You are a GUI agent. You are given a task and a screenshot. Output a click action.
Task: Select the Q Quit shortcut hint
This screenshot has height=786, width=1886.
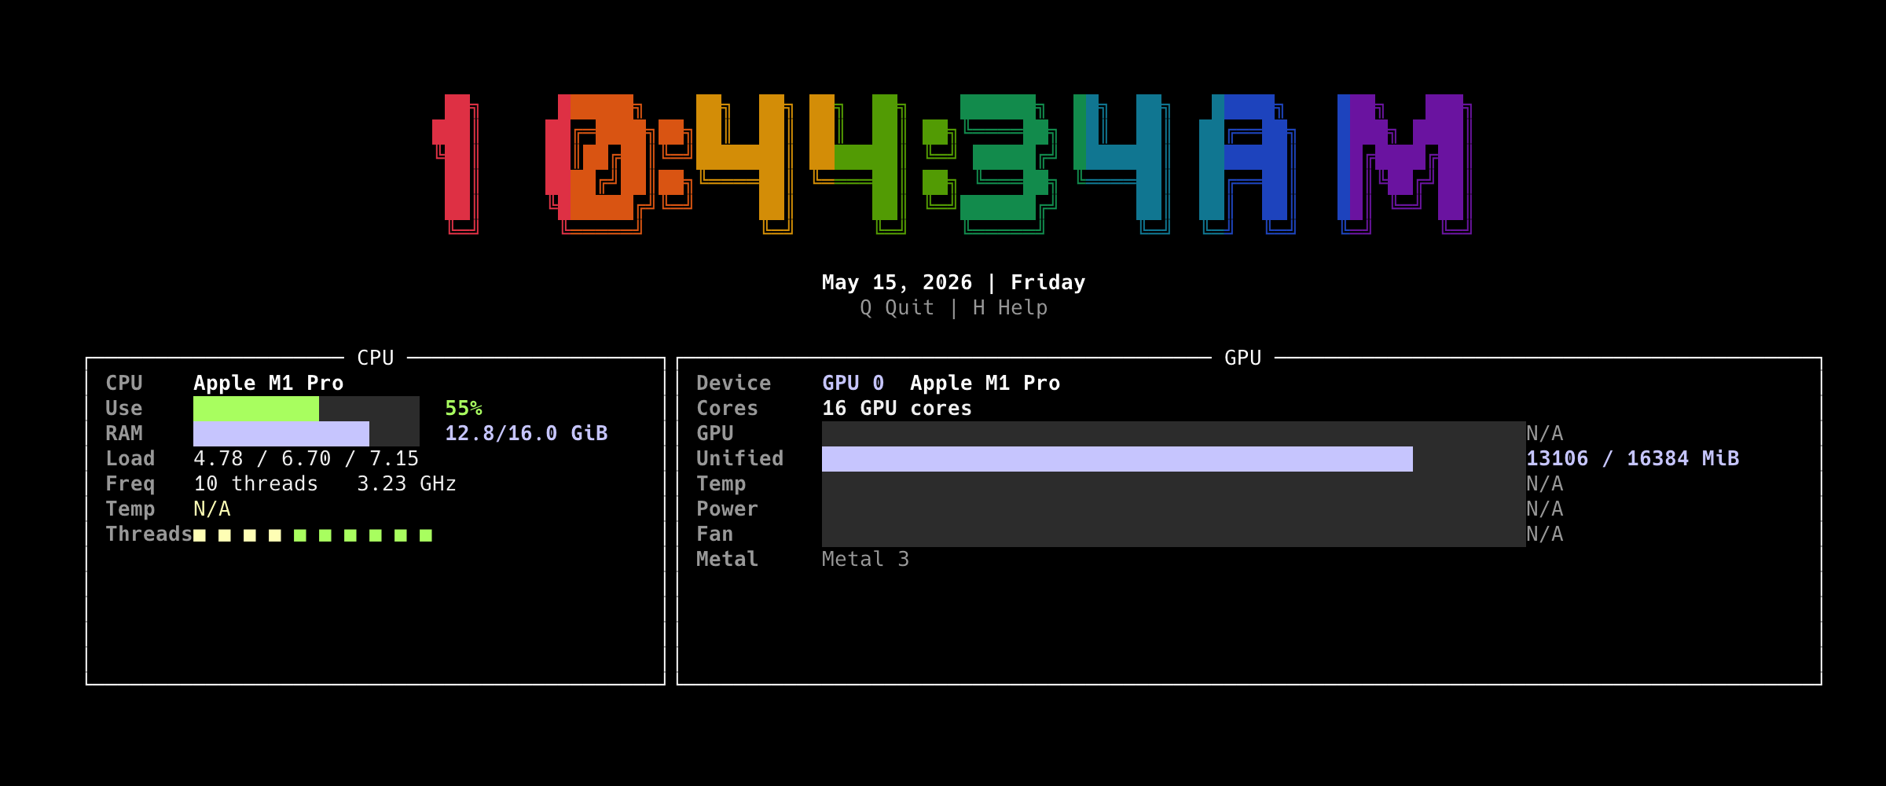pyautogui.click(x=897, y=307)
